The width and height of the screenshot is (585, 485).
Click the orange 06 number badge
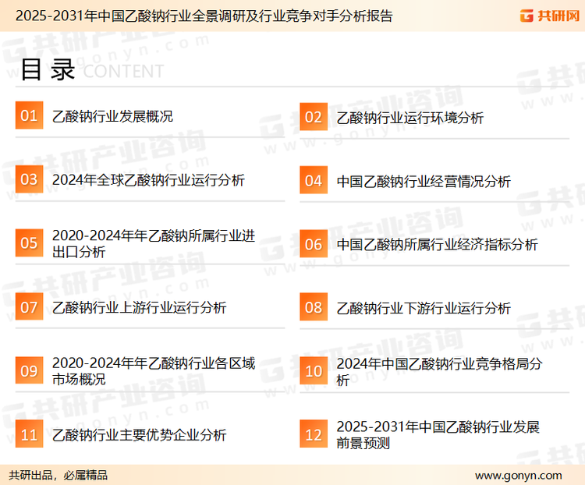[x=314, y=244]
